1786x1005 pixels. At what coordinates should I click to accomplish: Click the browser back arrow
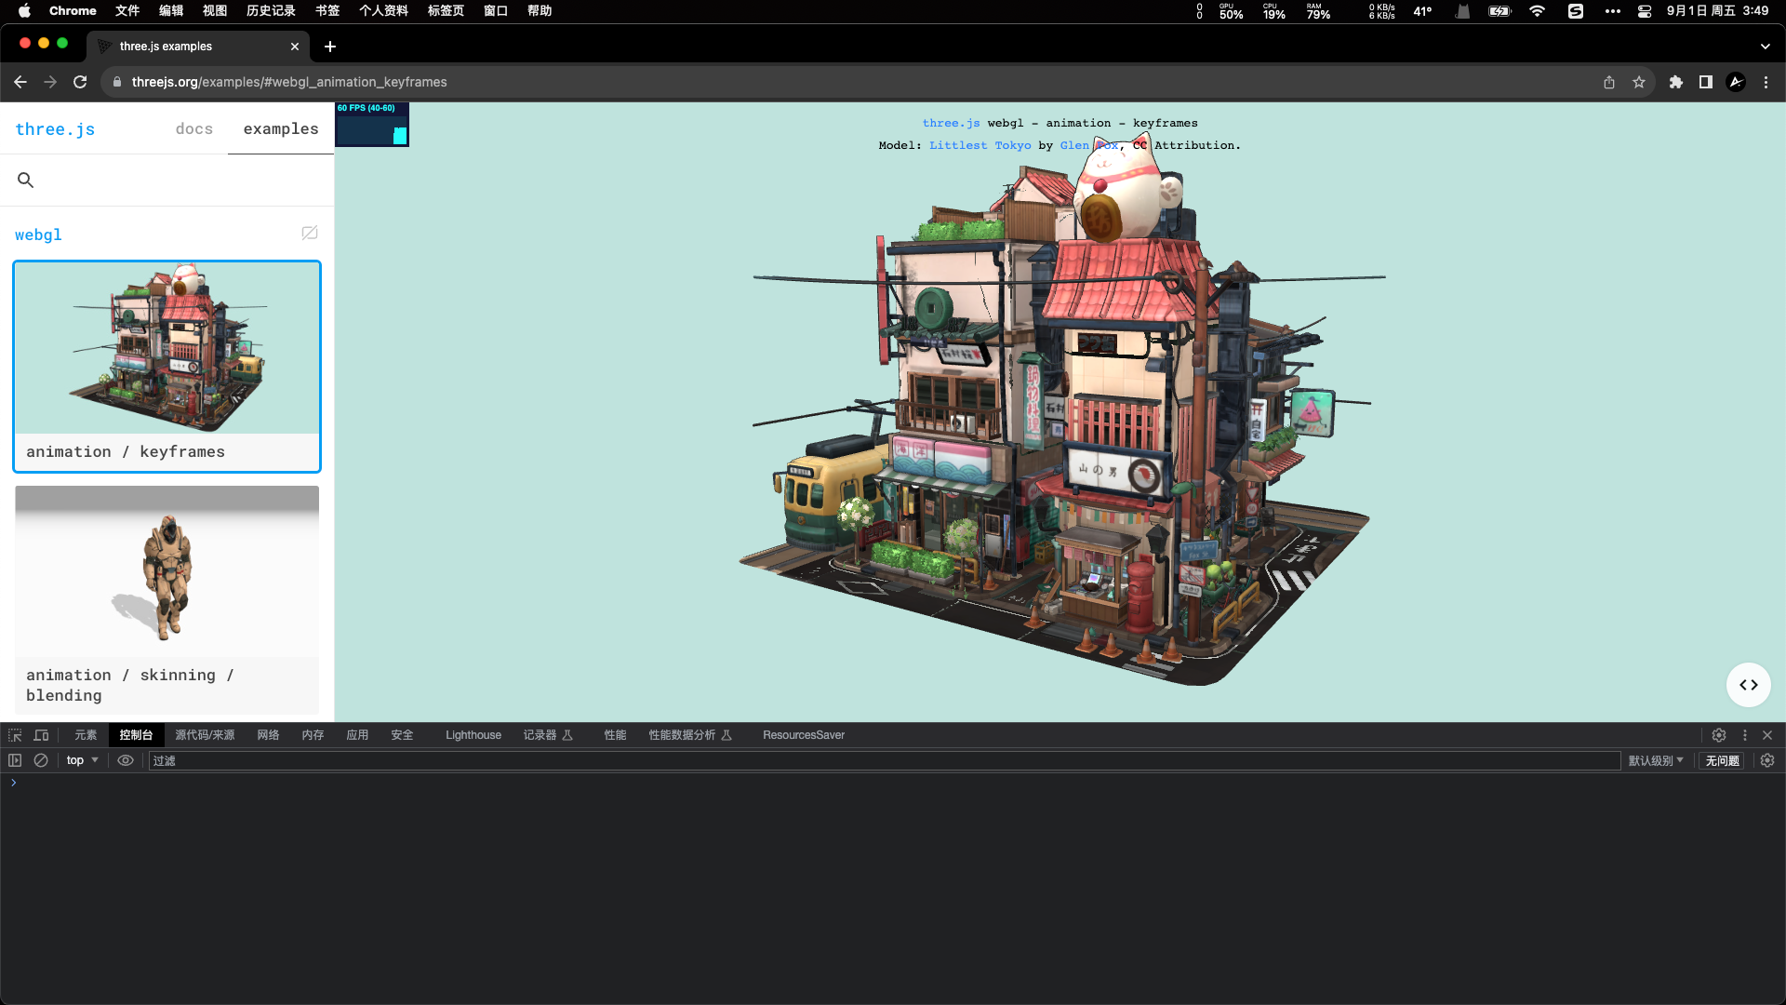(20, 82)
